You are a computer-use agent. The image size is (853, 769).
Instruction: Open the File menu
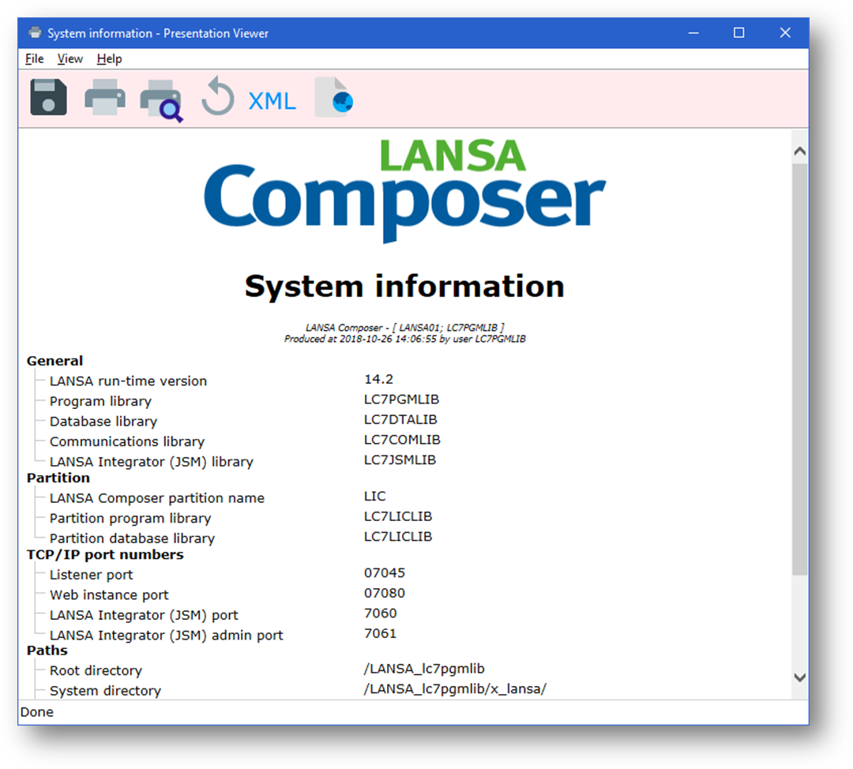tap(34, 58)
